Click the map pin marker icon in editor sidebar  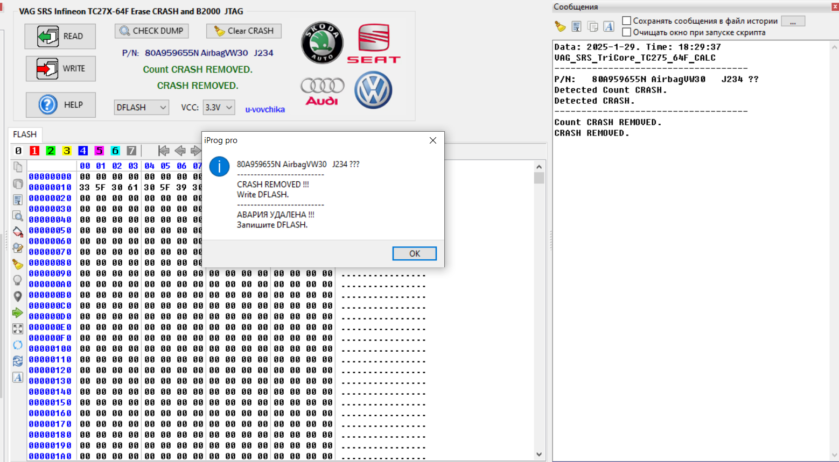[18, 296]
